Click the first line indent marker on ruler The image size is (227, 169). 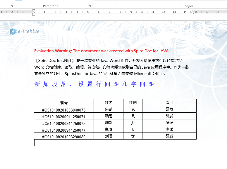pos(34,11)
